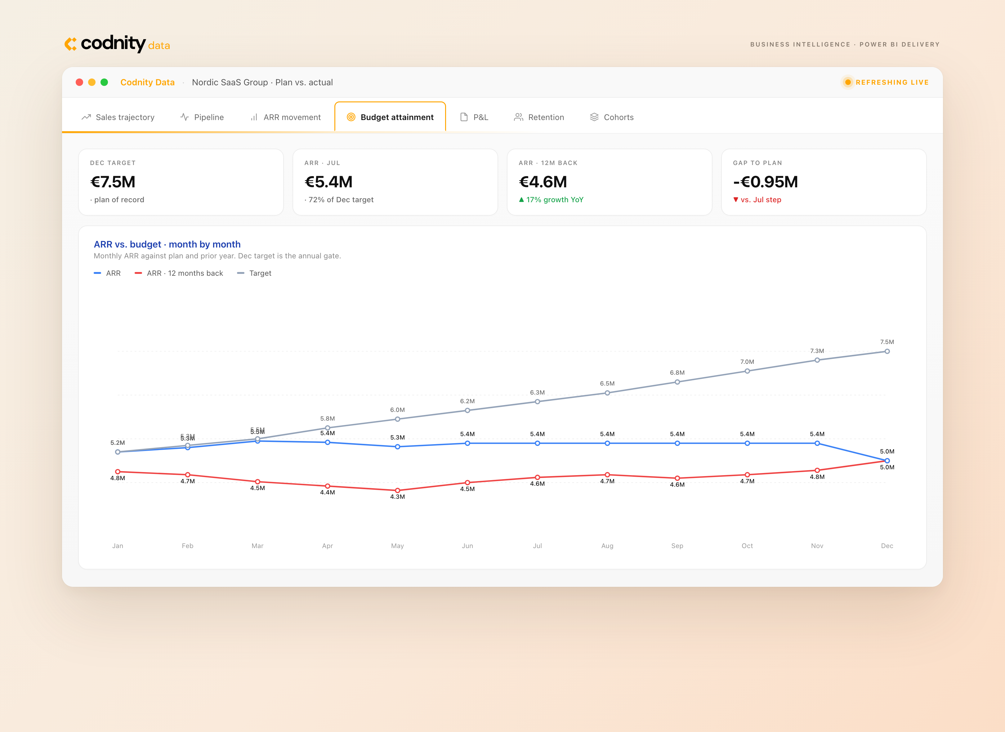Click the 'plan of record' text
Screen dimensions: 1005x732
(x=119, y=200)
